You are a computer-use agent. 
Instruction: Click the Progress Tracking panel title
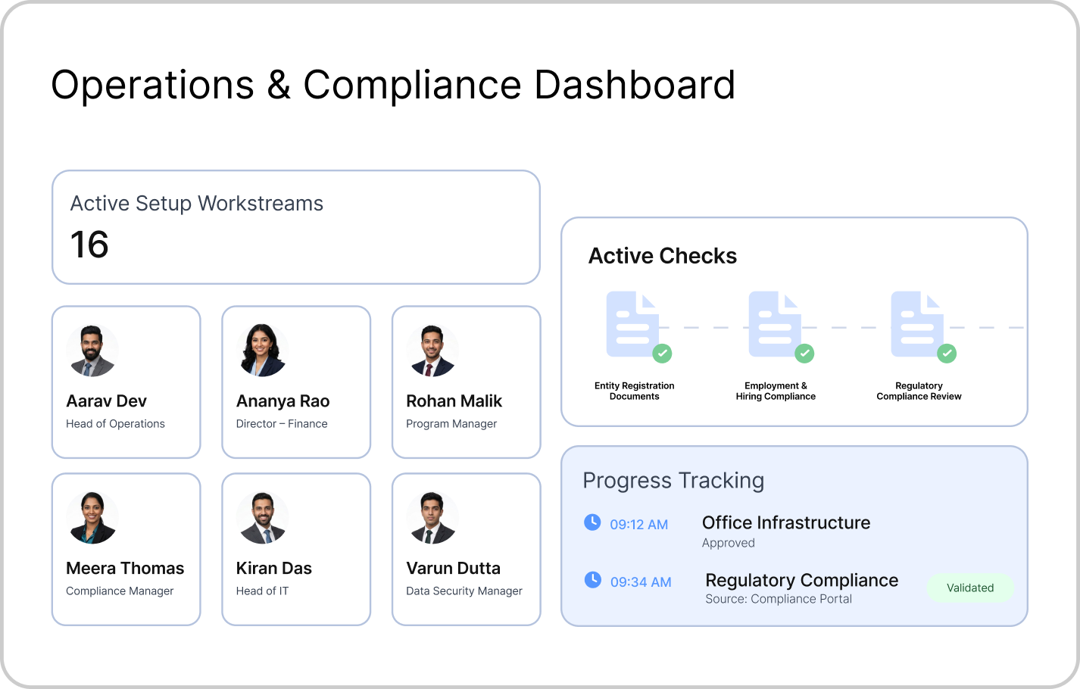click(x=673, y=481)
